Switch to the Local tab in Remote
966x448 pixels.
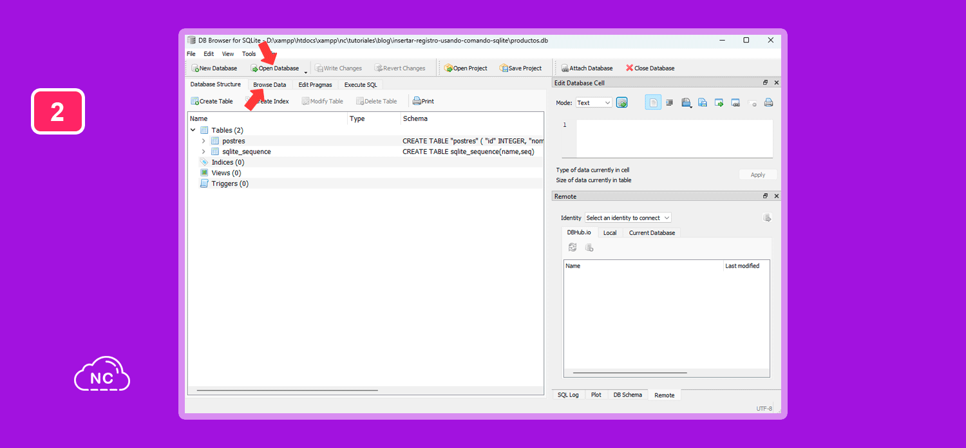point(610,233)
